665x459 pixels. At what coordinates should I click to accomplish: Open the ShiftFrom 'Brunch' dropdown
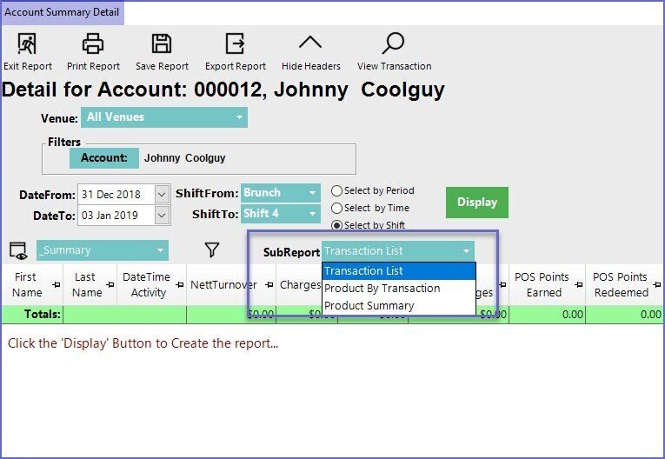point(312,193)
